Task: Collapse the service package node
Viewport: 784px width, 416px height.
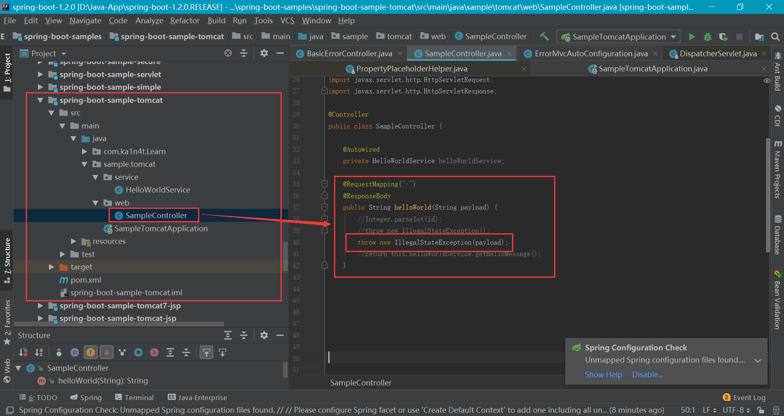Action: [95, 177]
